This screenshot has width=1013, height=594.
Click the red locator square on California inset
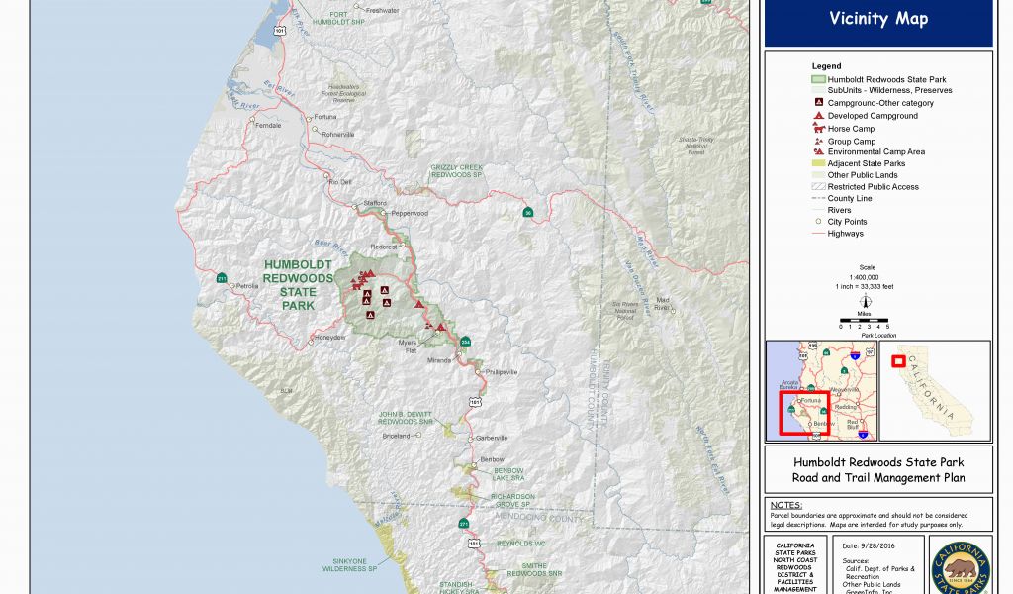point(898,361)
